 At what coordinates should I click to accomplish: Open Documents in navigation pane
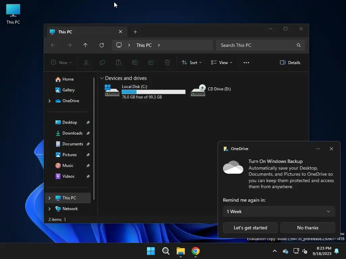69,144
